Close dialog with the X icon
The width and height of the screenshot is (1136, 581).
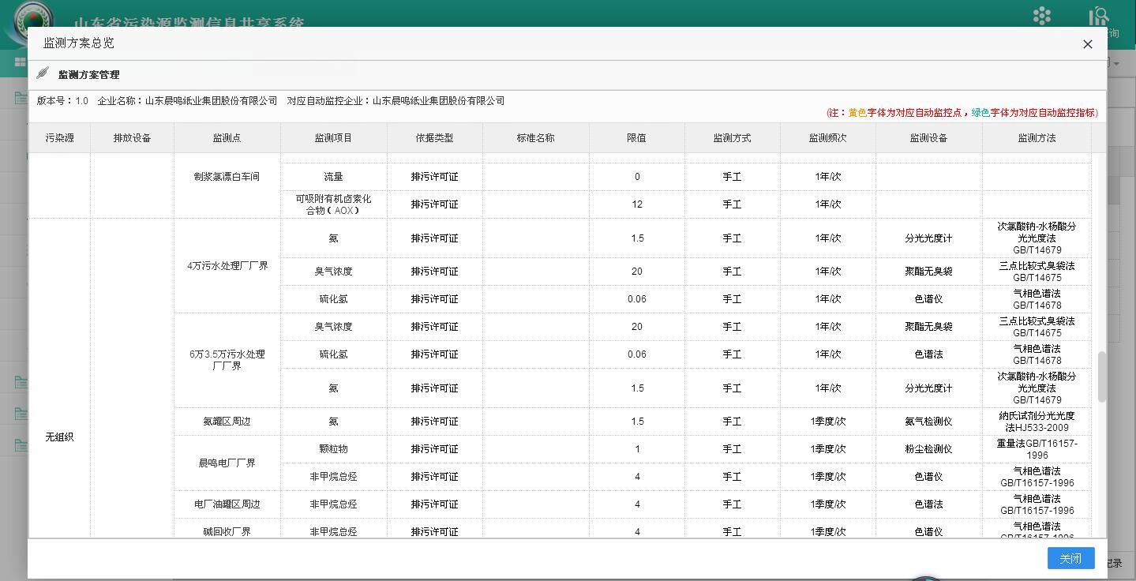click(1087, 44)
